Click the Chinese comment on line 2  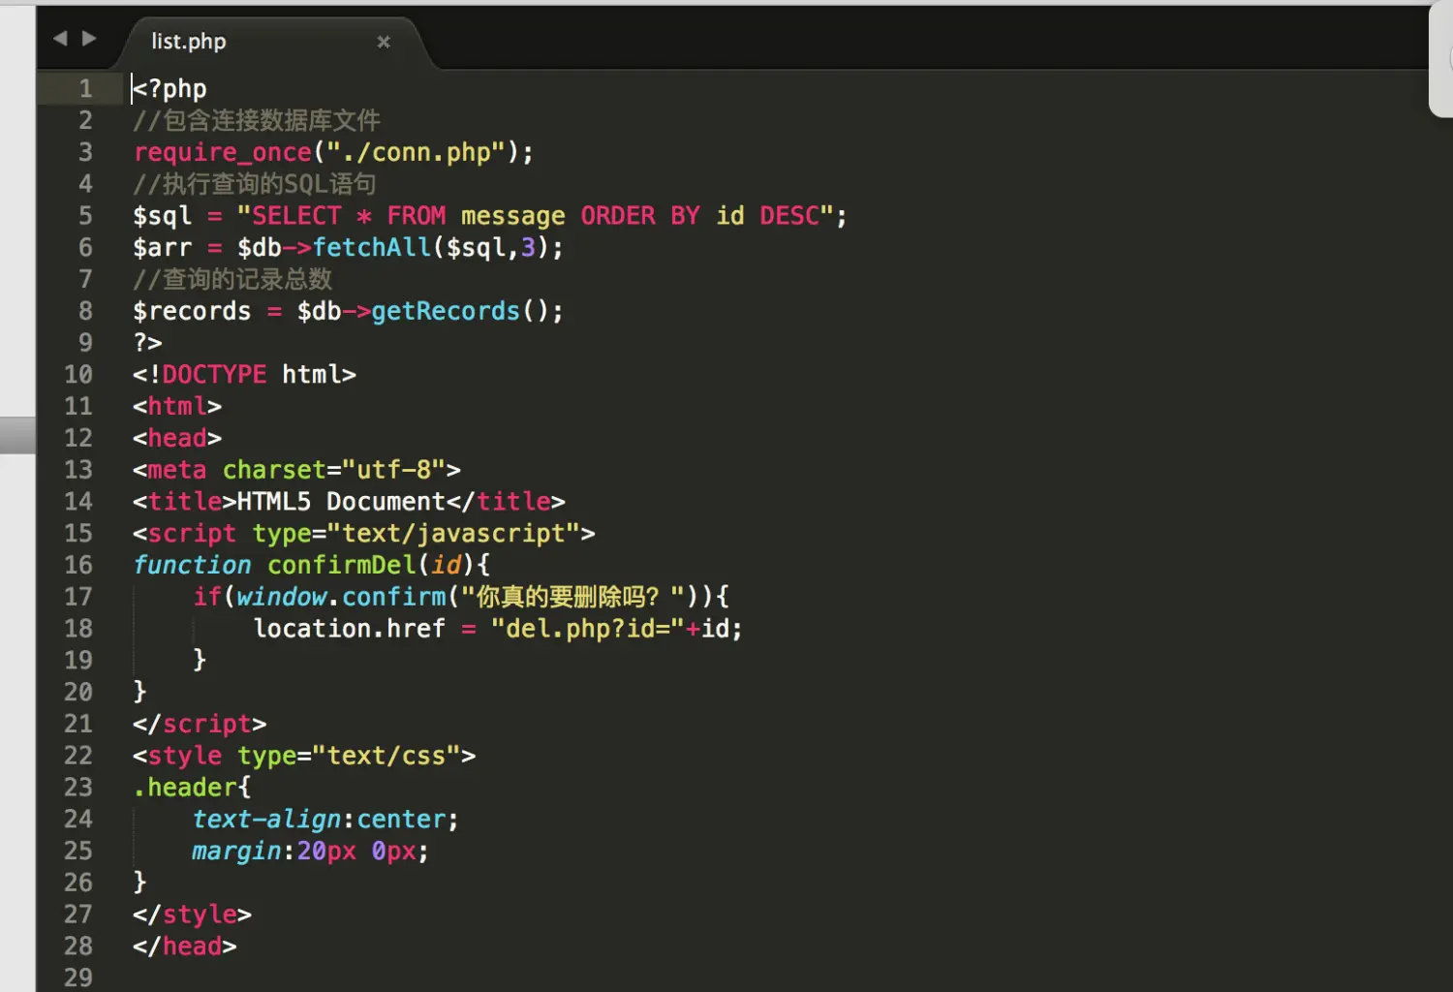point(257,121)
